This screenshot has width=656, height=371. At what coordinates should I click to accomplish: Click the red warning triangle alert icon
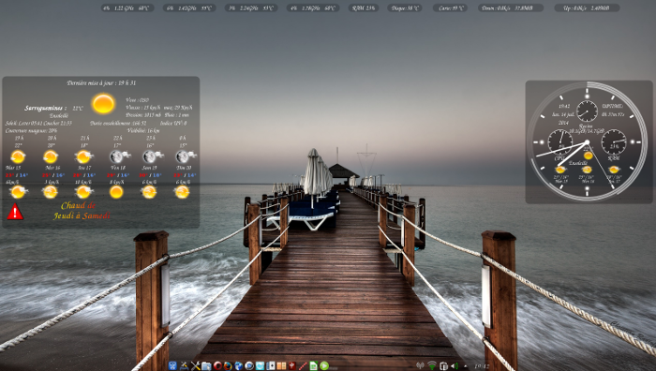pos(15,212)
